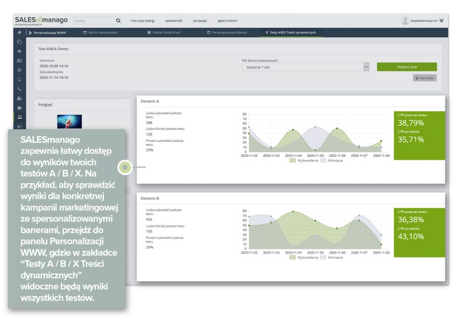This screenshot has width=459, height=322.
Task: Open the contact card icon in sidebar
Action: click(x=20, y=61)
